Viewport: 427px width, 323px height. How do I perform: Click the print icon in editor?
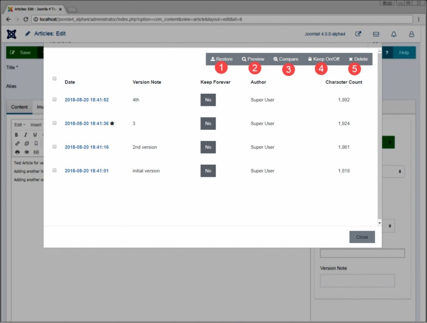pyautogui.click(x=18, y=152)
